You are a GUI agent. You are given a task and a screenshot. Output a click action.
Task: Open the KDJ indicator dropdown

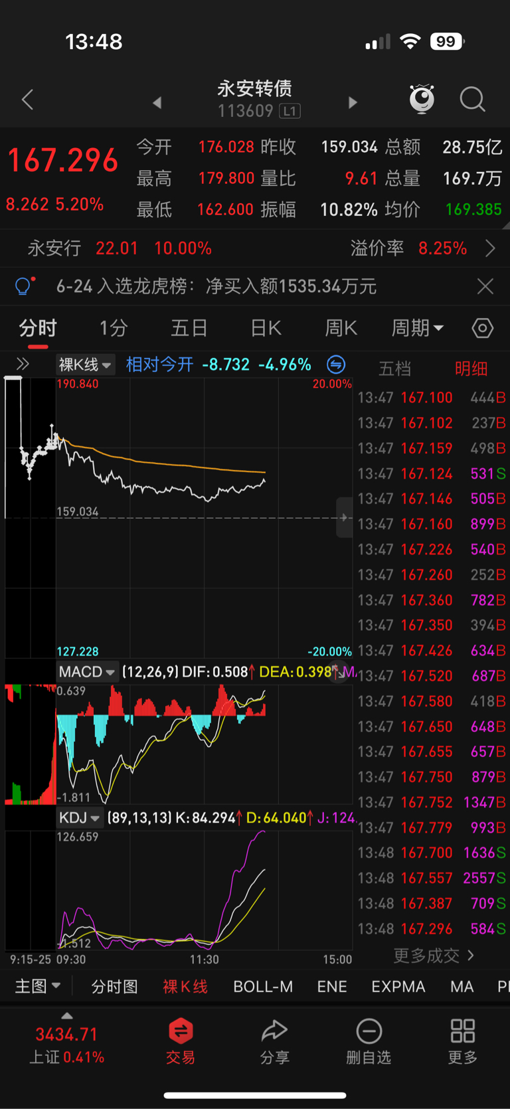(80, 817)
